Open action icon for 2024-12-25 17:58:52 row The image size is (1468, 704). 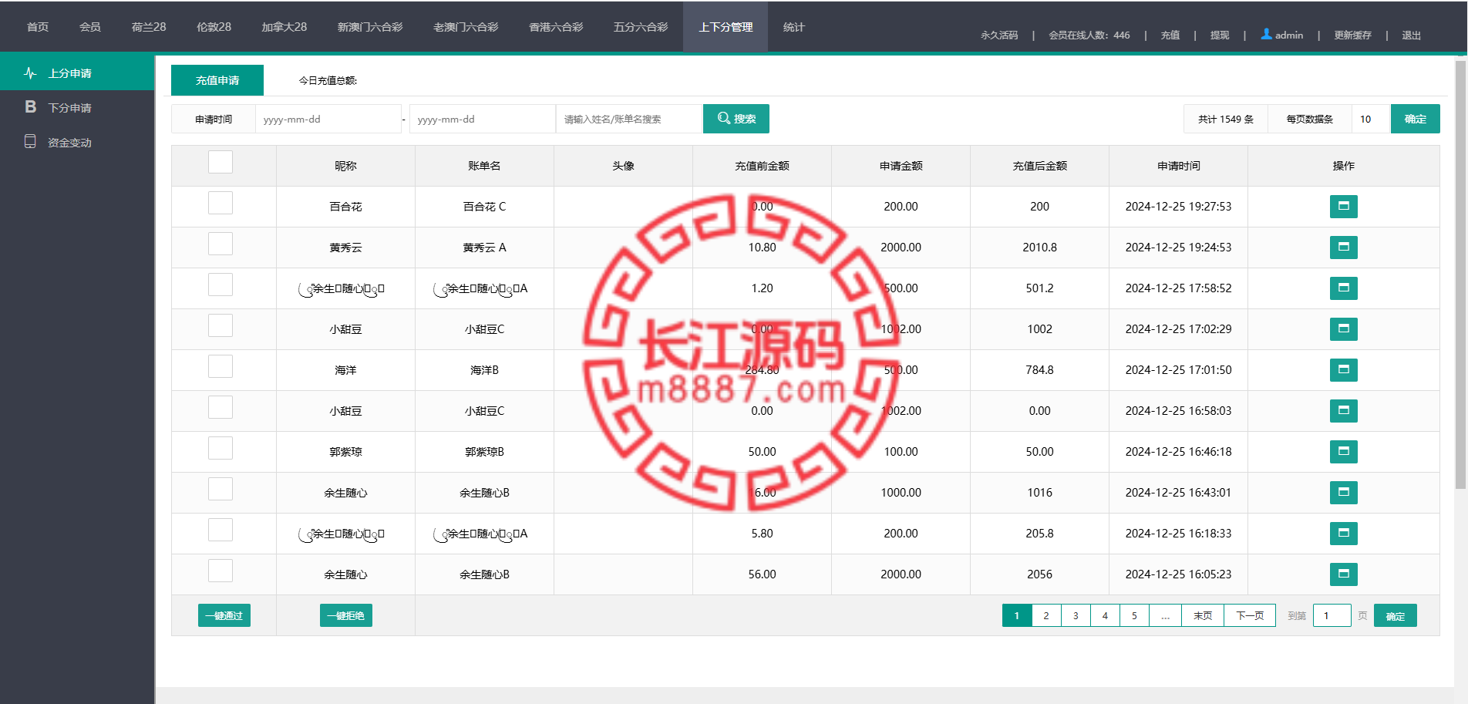coord(1343,288)
